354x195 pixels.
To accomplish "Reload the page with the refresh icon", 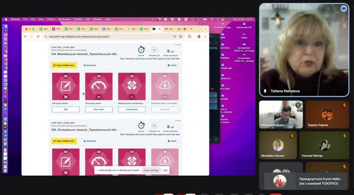I will click(38, 36).
